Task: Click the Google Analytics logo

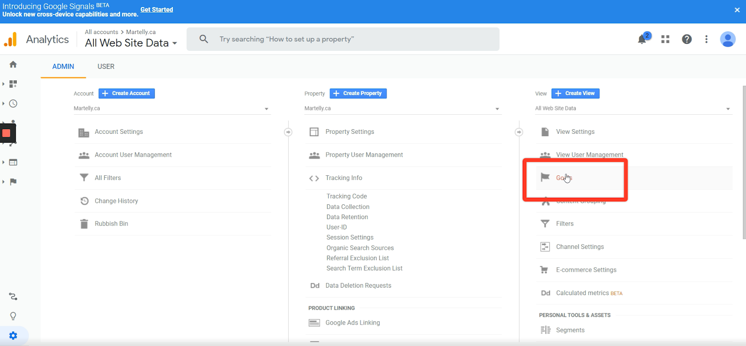Action: tap(10, 40)
